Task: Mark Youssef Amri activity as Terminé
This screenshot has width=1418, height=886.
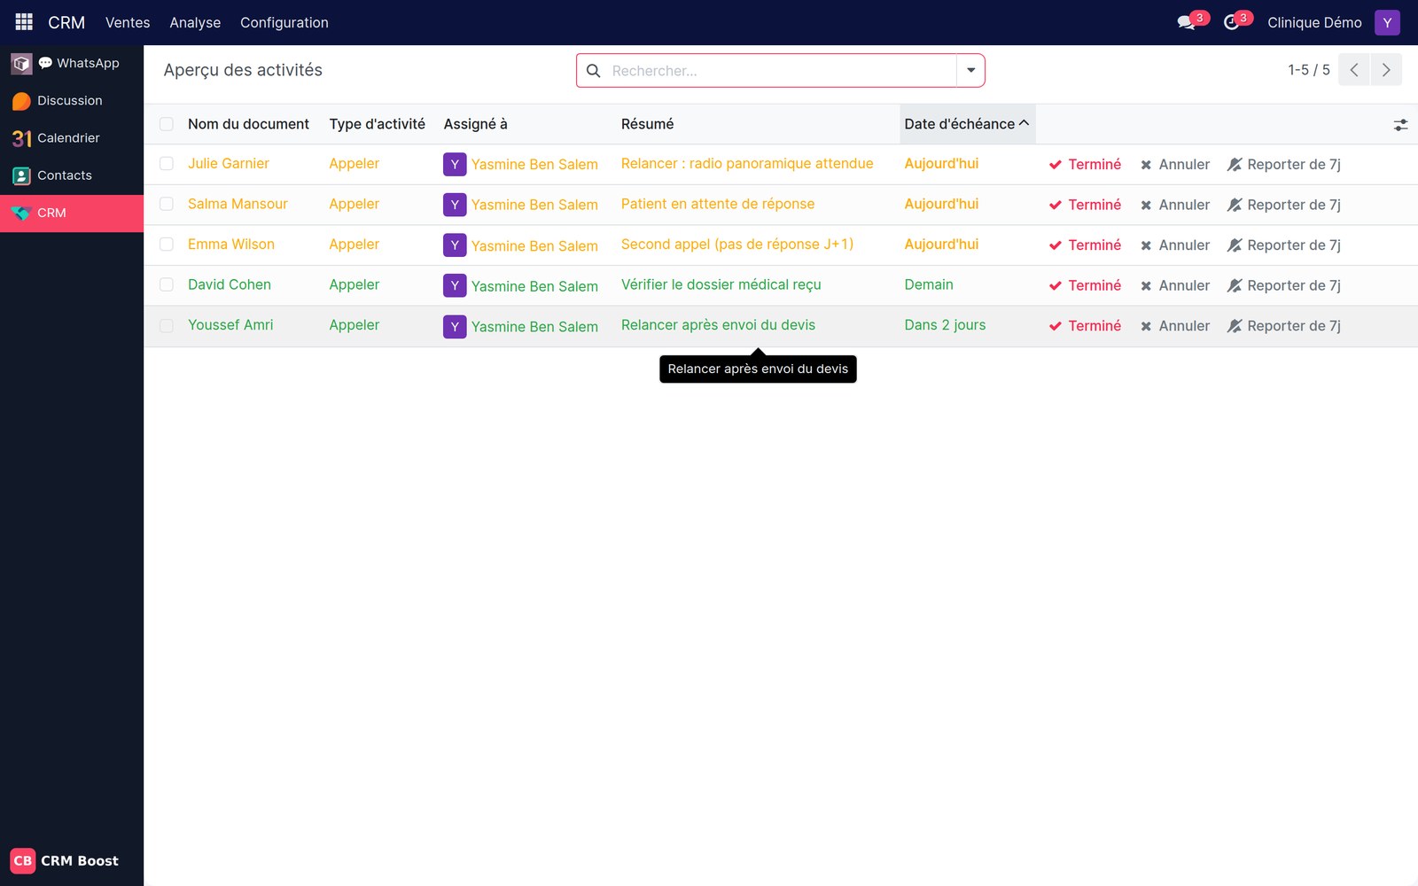Action: point(1086,326)
